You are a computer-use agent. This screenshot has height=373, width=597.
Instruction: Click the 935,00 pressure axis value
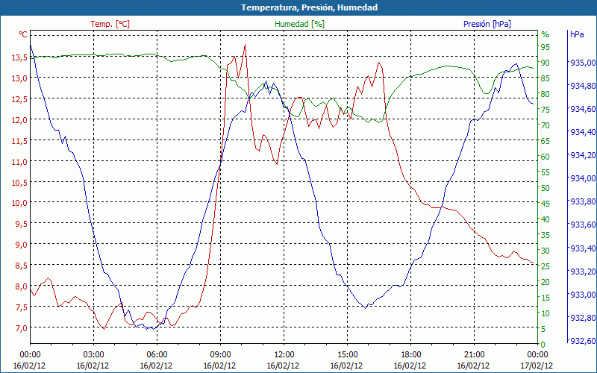click(x=583, y=63)
